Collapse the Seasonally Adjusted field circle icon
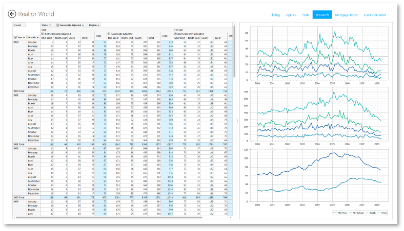404x231 pixels. 57,25
